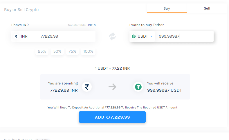229x140 pixels.
Task: Open the USDT currency dropdown arrow
Action: 152,36
